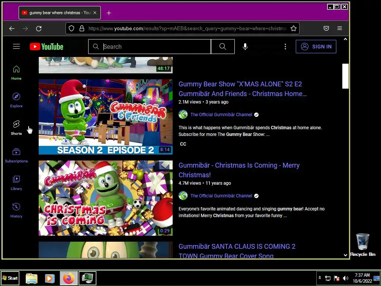Click the '4.7M views • 11 years ago' text
The width and height of the screenshot is (381, 286).
205,183
